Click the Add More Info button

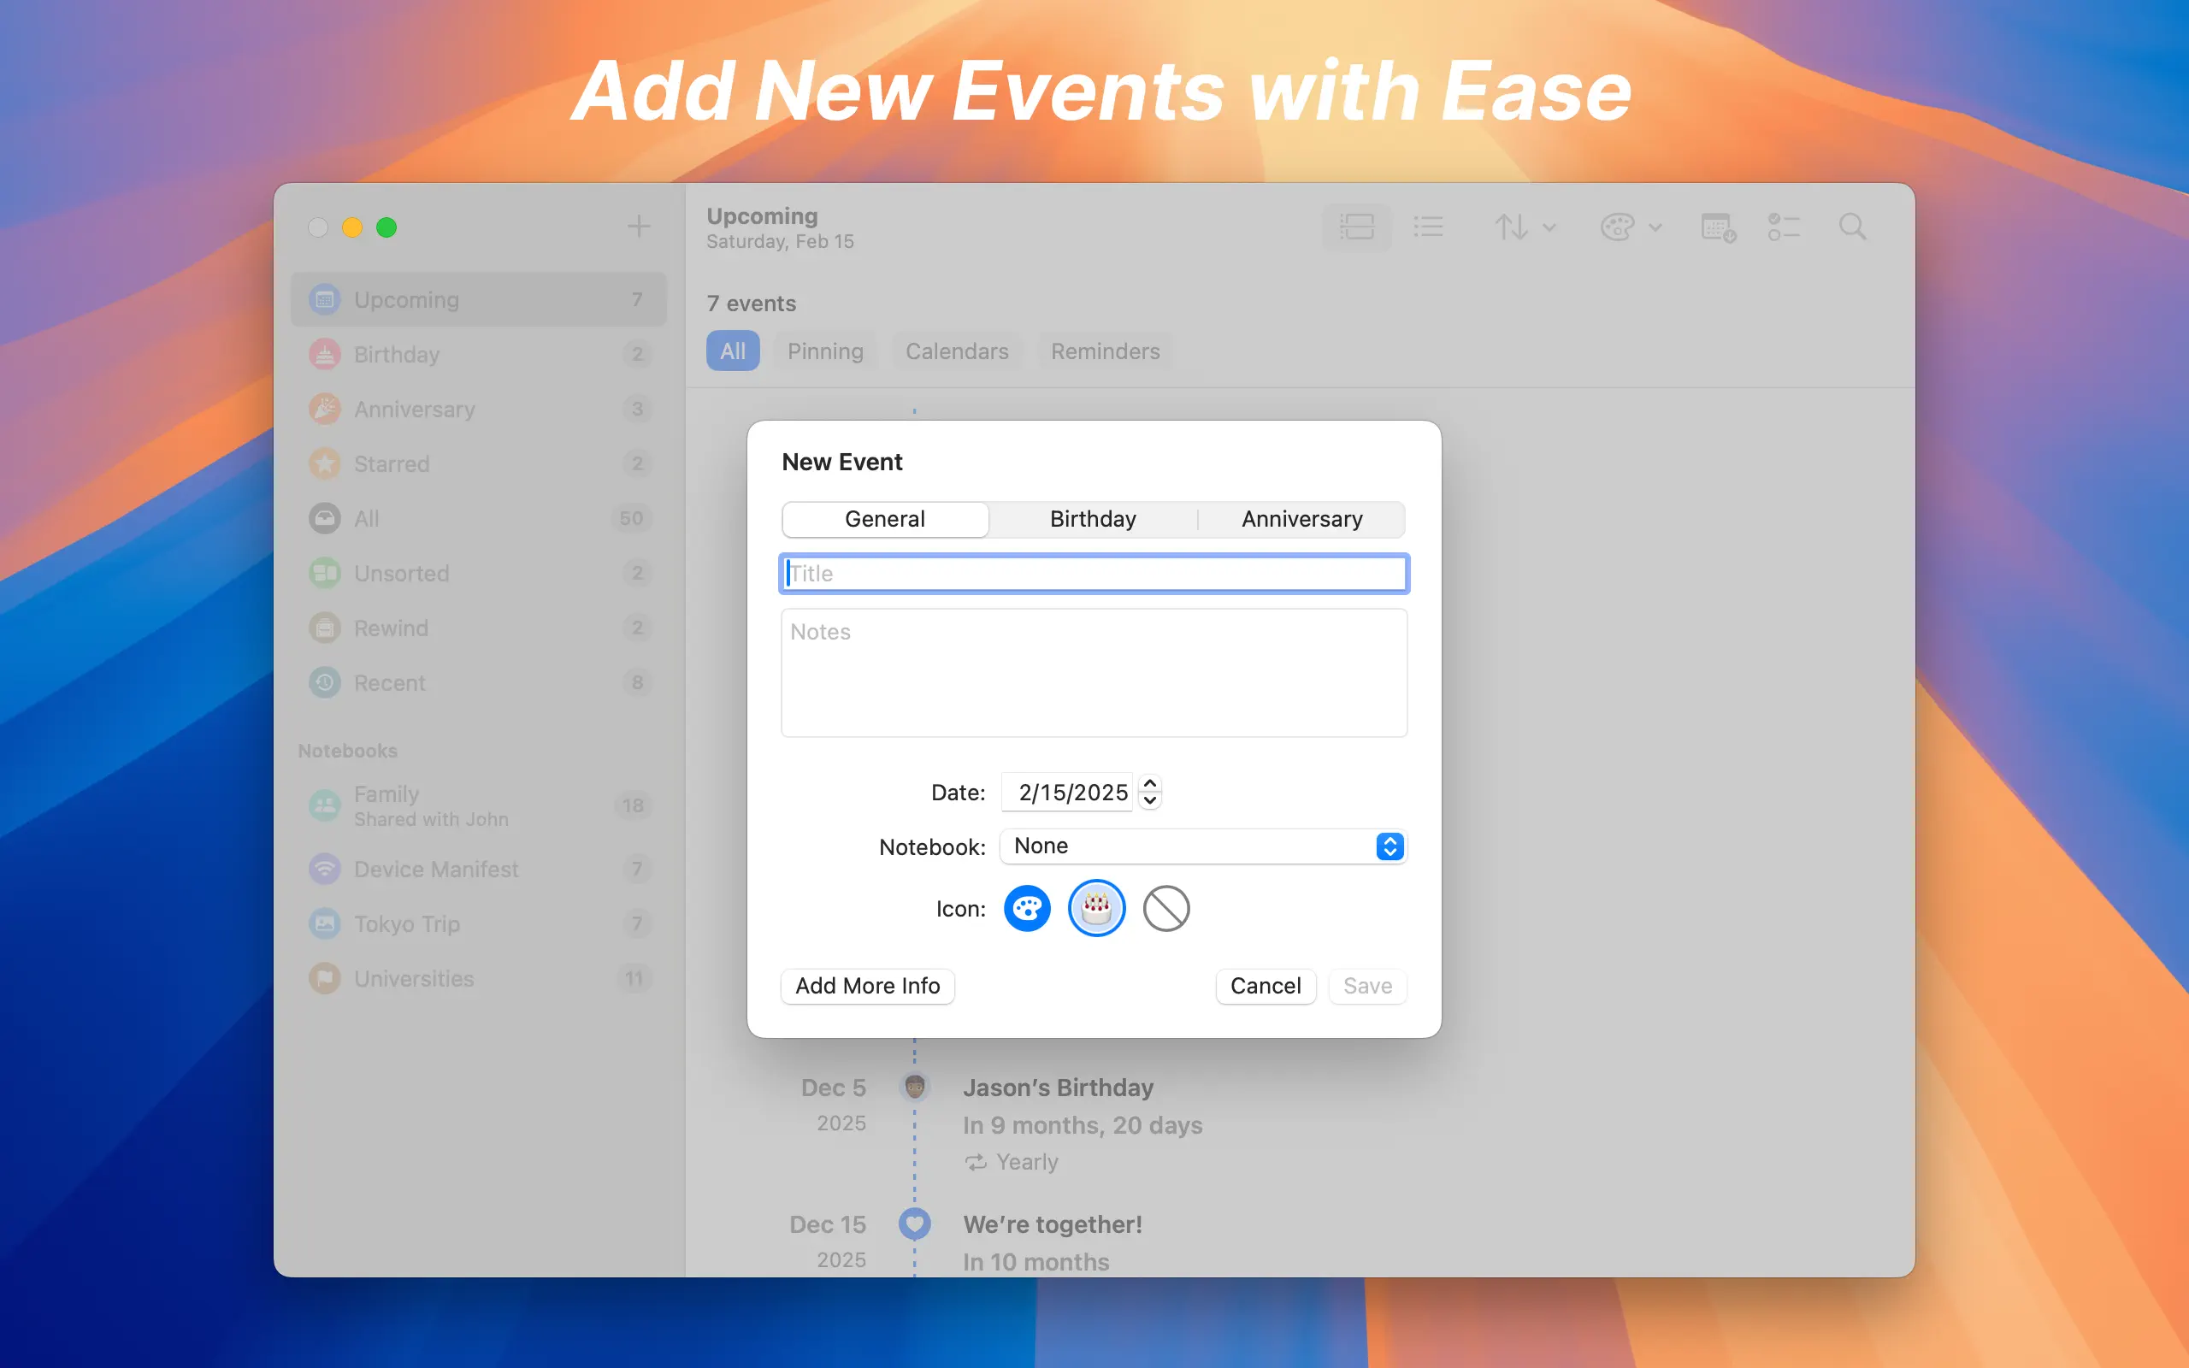click(x=866, y=985)
